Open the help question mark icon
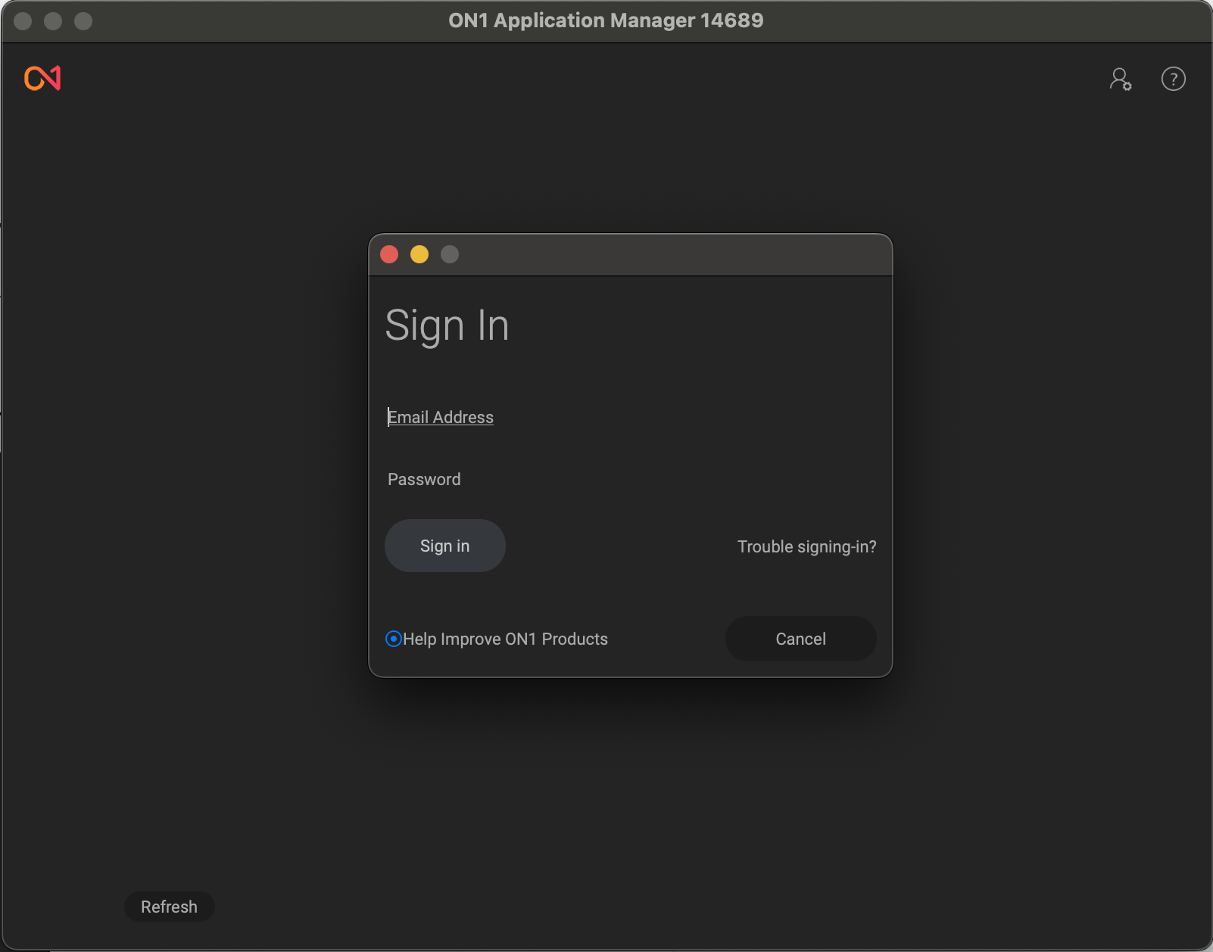 point(1173,79)
